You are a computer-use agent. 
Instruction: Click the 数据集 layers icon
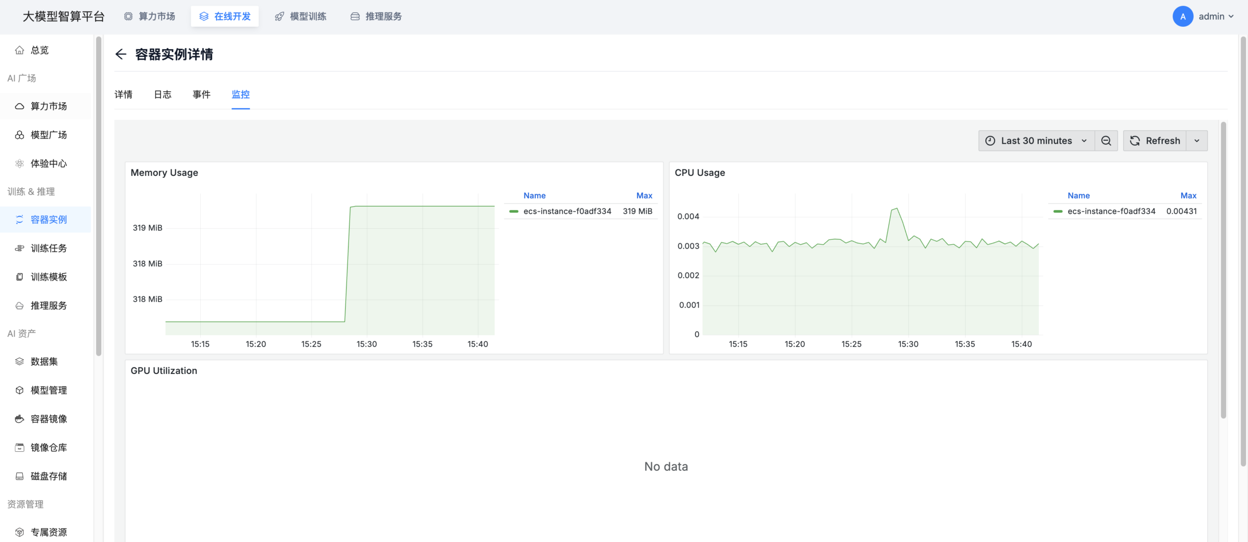click(19, 361)
